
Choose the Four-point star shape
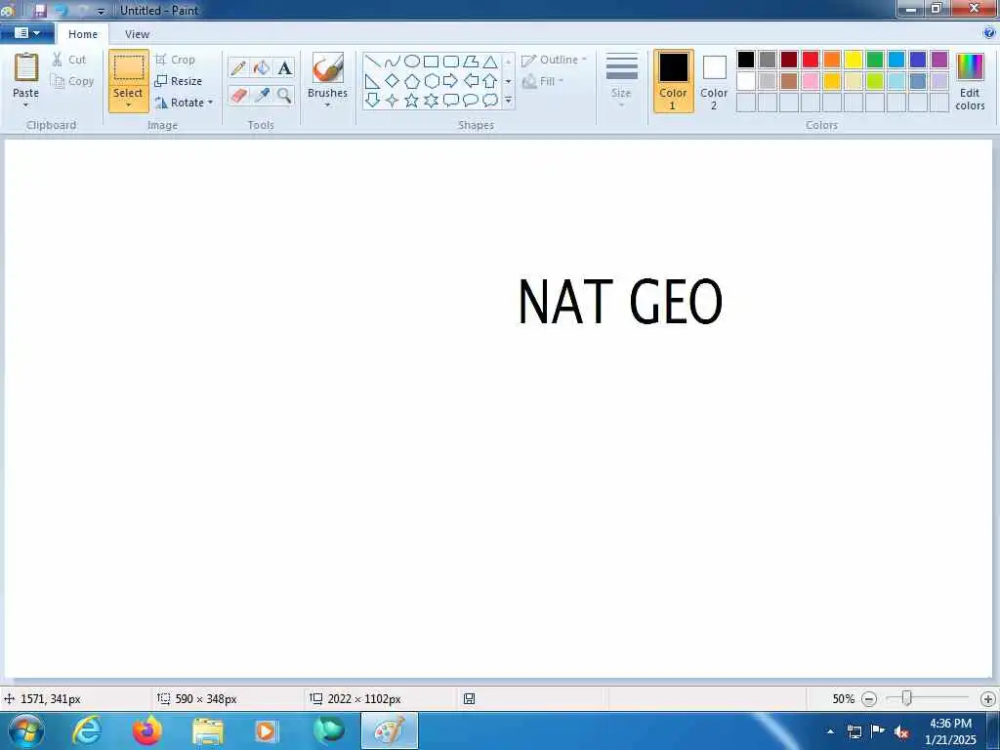pyautogui.click(x=393, y=101)
